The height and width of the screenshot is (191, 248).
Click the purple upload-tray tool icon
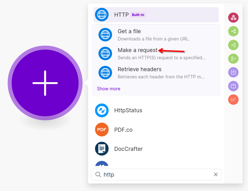pos(233,86)
